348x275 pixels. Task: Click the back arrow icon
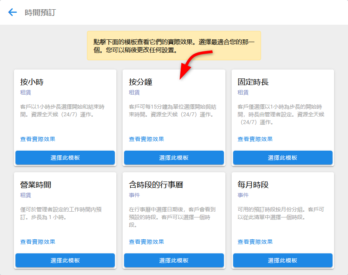pyautogui.click(x=12, y=12)
